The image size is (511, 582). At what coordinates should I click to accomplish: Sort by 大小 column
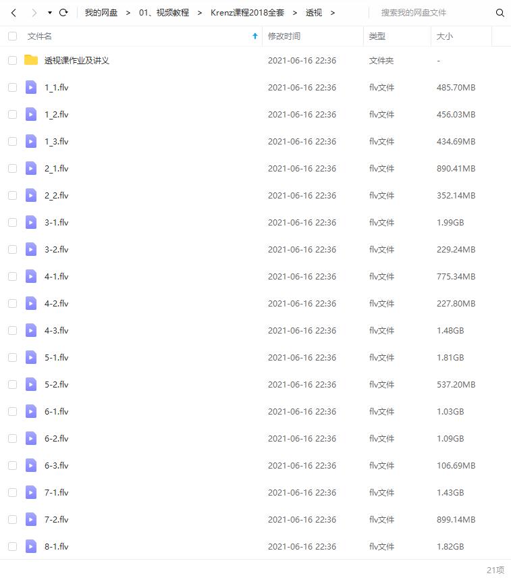point(444,36)
